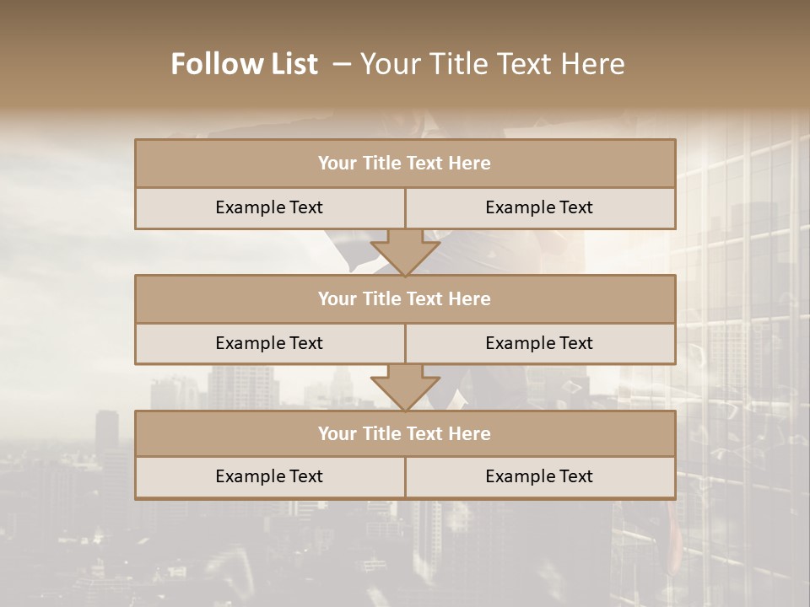Click the city skyline below the bottom box
The width and height of the screenshot is (810, 607).
[337, 548]
